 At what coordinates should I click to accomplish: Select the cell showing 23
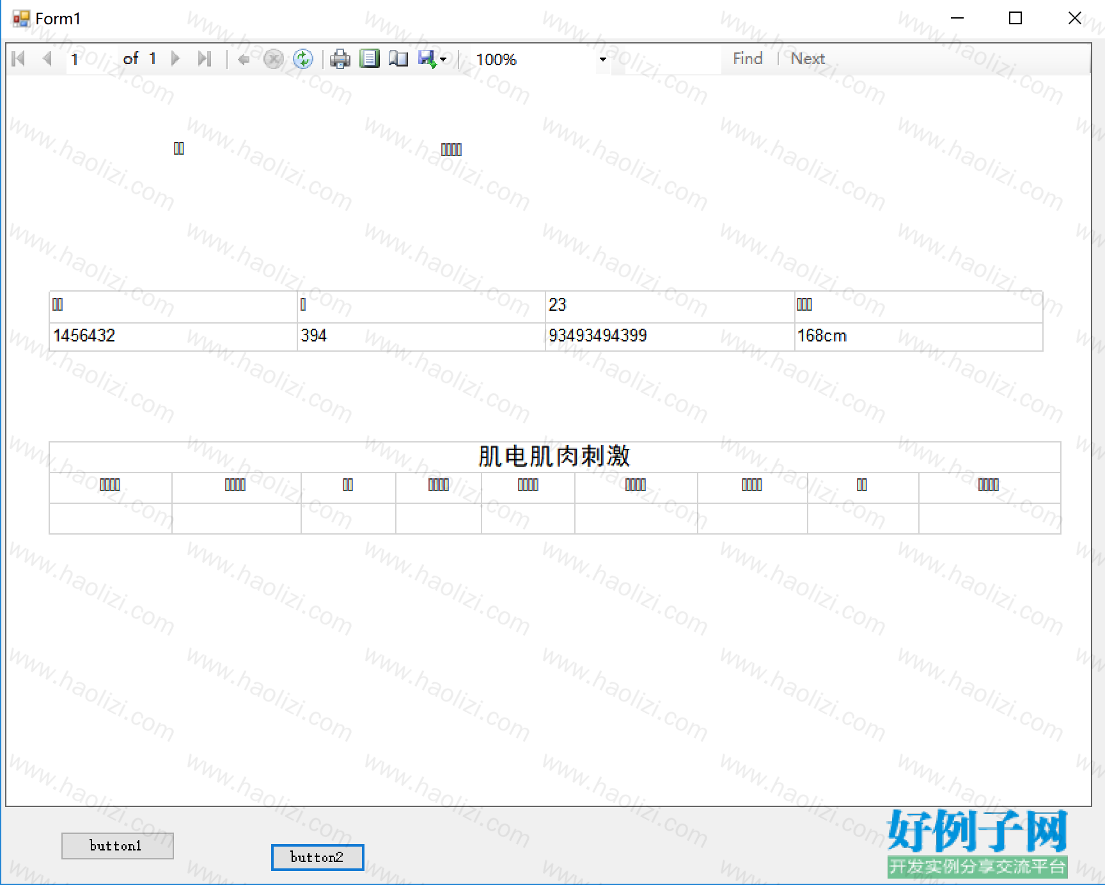click(x=670, y=306)
